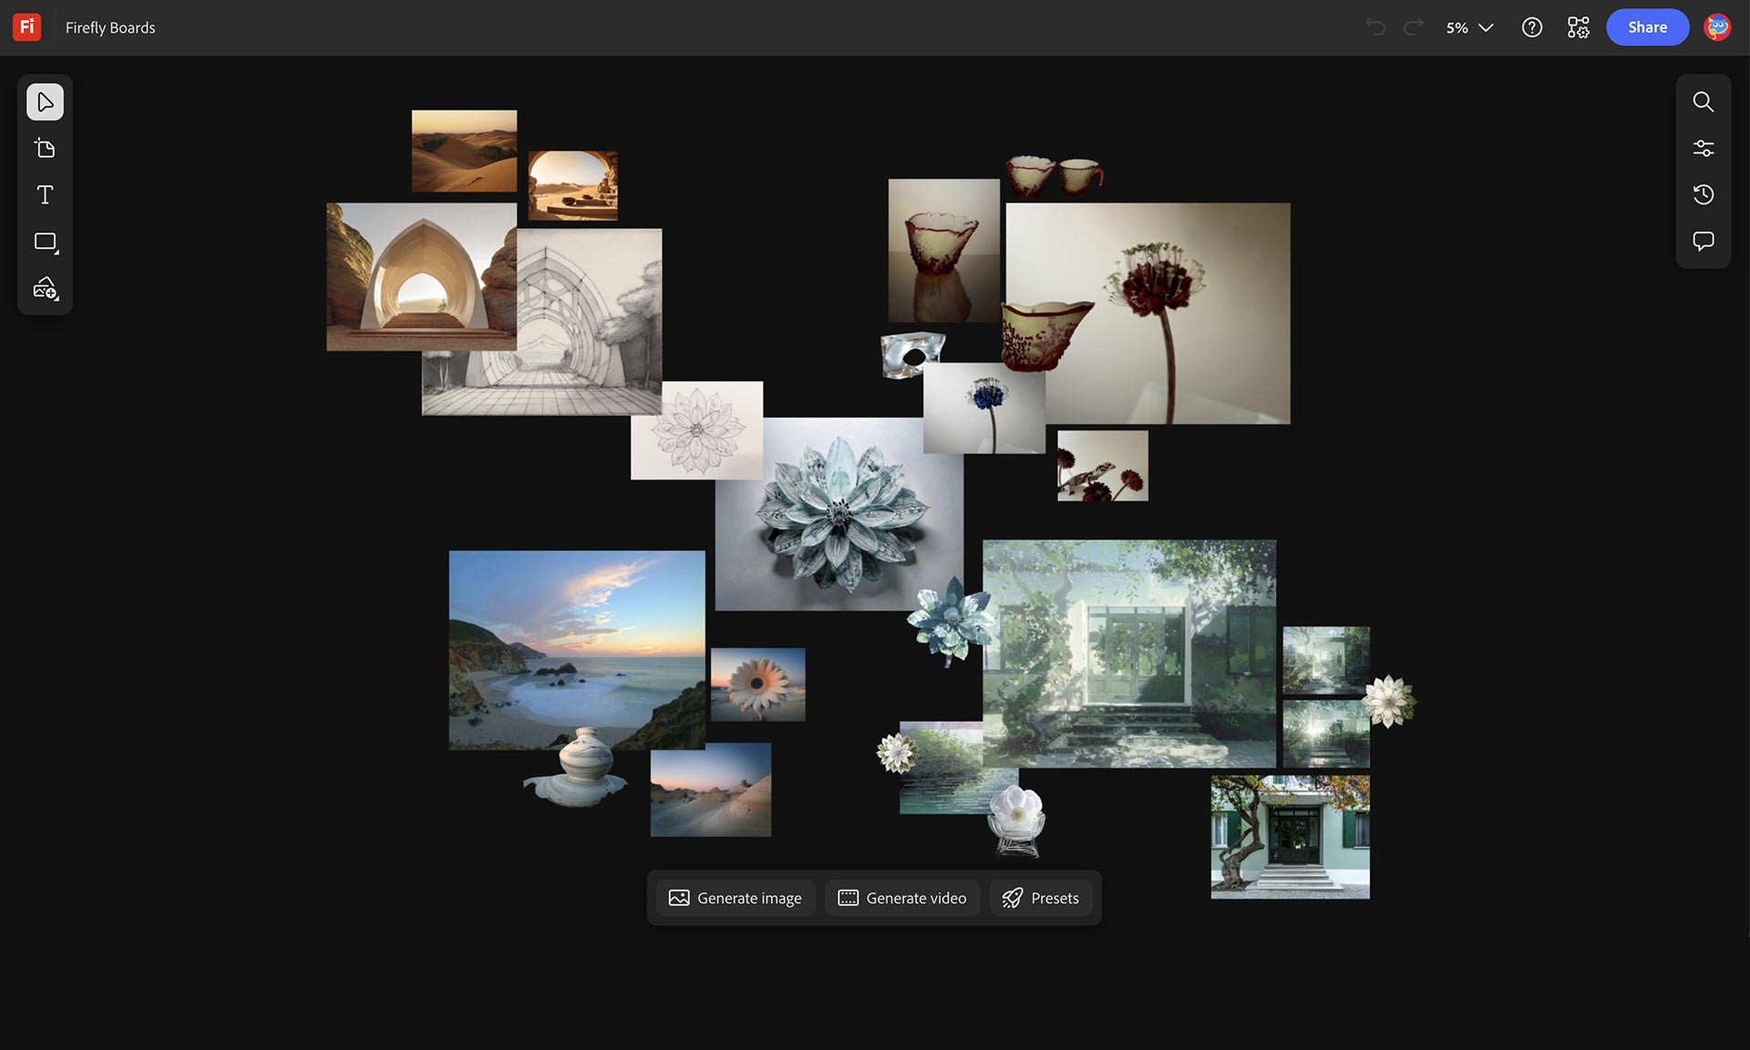Show the version history icon
This screenshot has width=1750, height=1050.
pyautogui.click(x=1703, y=195)
